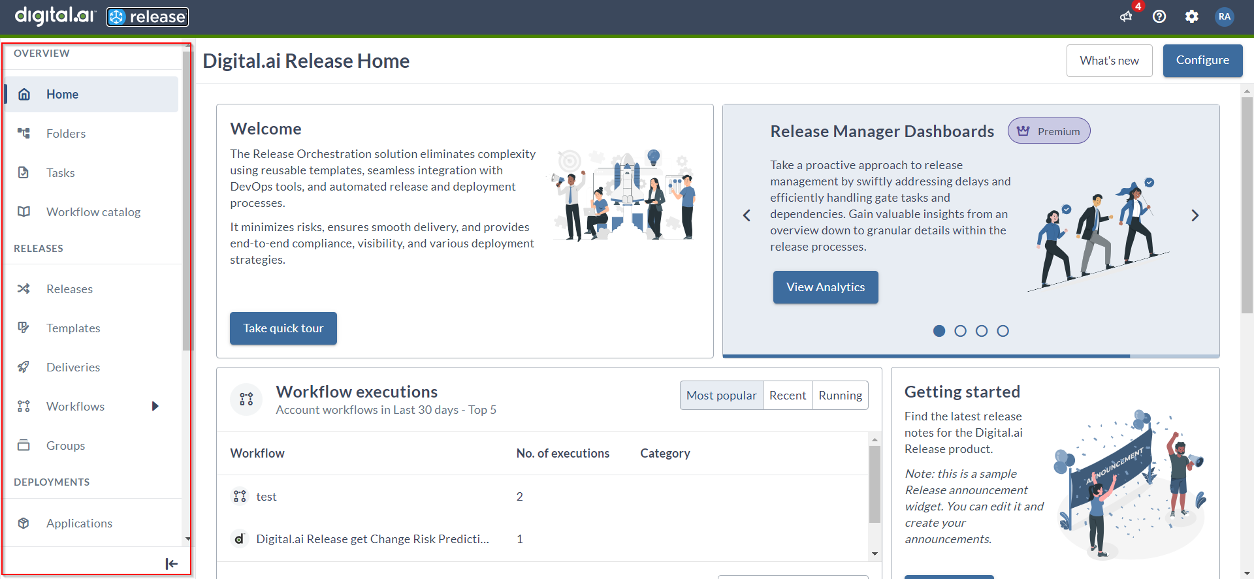The width and height of the screenshot is (1254, 579).
Task: Click the What's new button
Action: click(1110, 61)
